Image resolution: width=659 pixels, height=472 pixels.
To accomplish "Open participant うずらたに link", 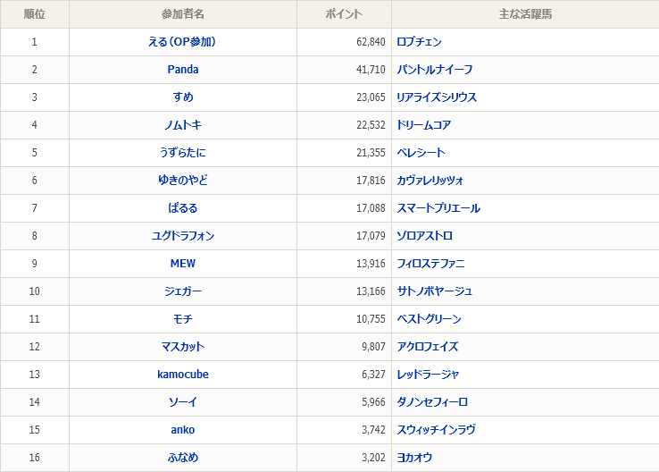I will 183,153.
